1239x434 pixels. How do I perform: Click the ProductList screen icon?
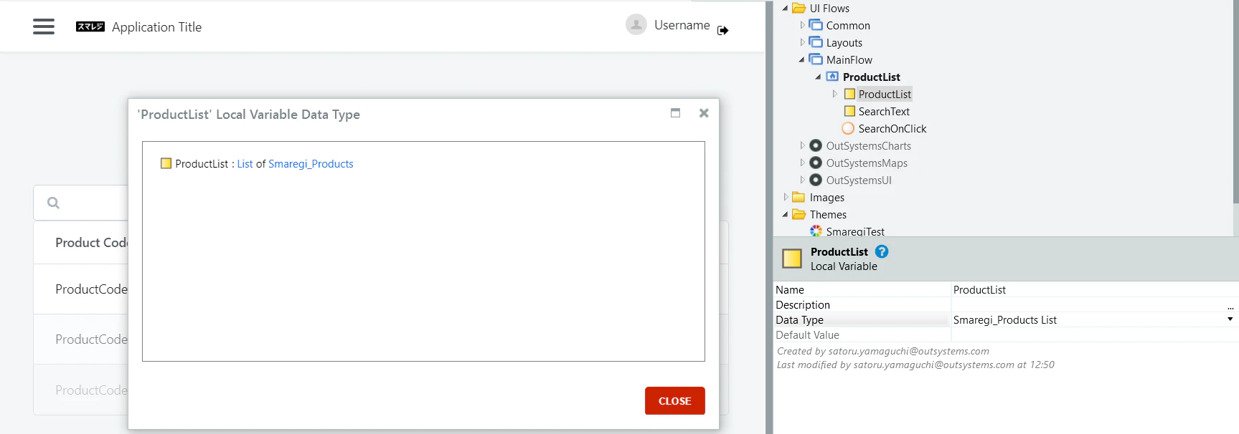click(832, 77)
